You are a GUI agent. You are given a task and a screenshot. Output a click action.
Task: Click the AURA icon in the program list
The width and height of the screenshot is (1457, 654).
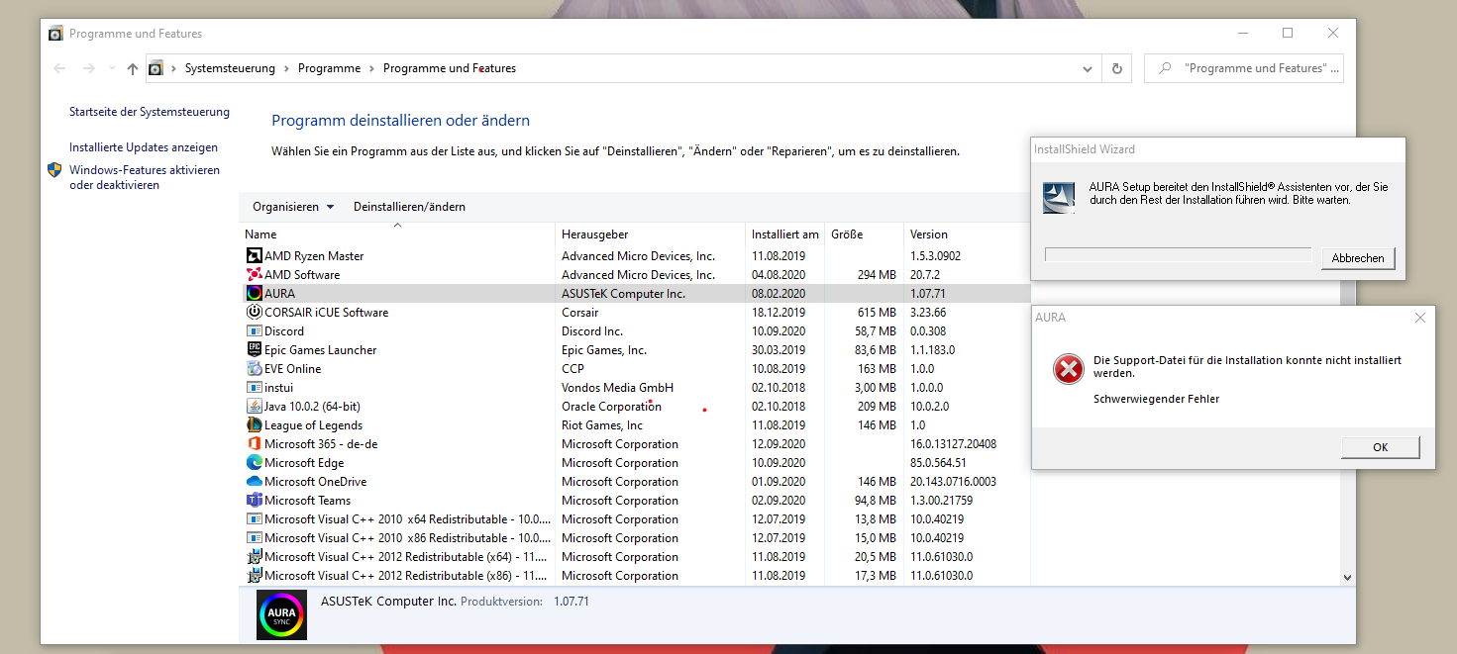click(x=254, y=294)
